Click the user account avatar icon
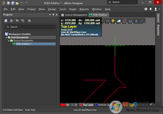The width and height of the screenshot is (163, 114). pyautogui.click(x=156, y=9)
